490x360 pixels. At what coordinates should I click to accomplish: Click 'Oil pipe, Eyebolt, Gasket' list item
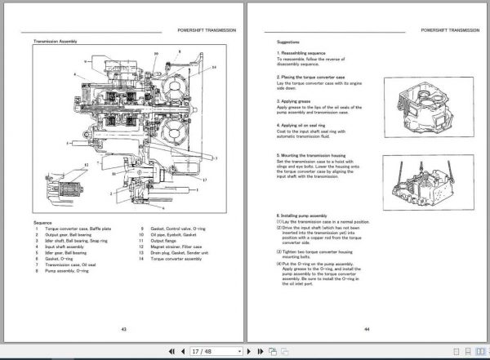[x=173, y=234]
